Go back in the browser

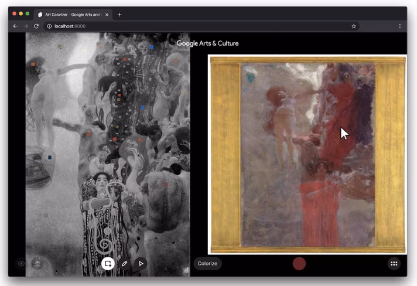tap(15, 26)
